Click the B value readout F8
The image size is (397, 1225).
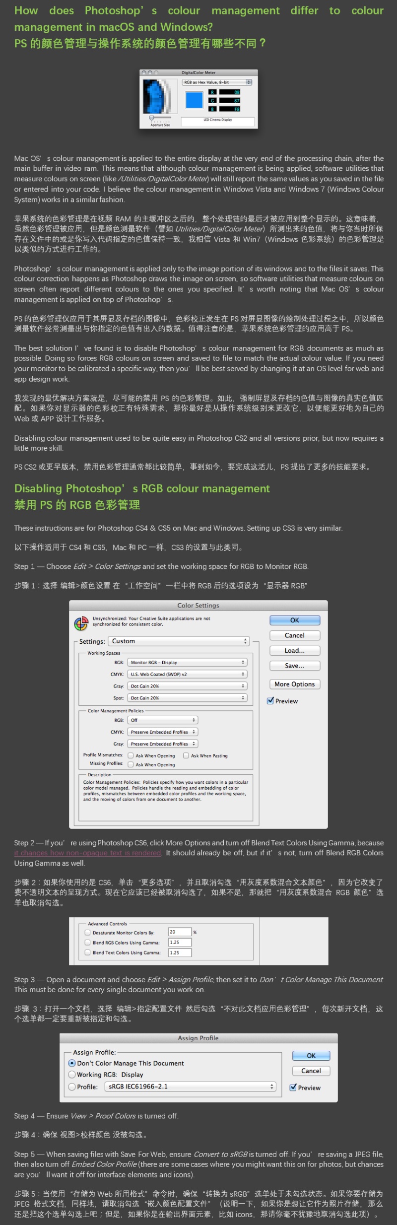point(230,109)
